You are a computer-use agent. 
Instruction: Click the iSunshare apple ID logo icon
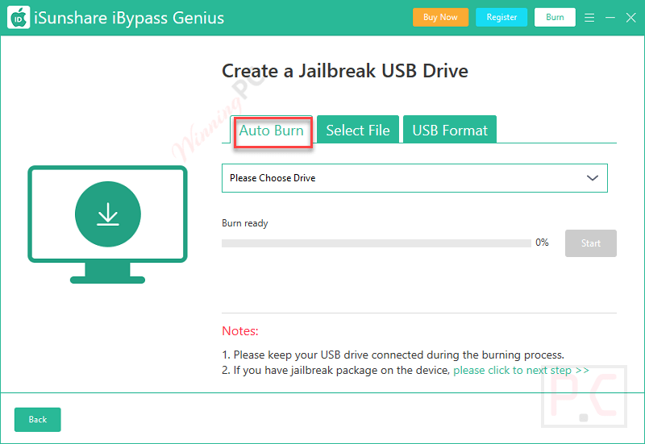point(19,17)
